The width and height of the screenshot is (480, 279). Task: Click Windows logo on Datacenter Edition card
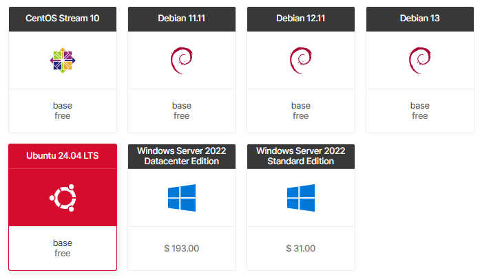point(181,197)
